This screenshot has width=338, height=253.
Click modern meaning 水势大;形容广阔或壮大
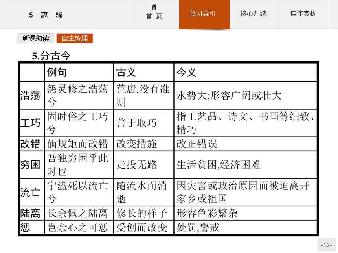229,95
